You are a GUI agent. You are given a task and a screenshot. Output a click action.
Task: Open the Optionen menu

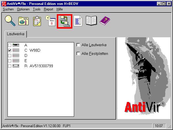point(23,9)
